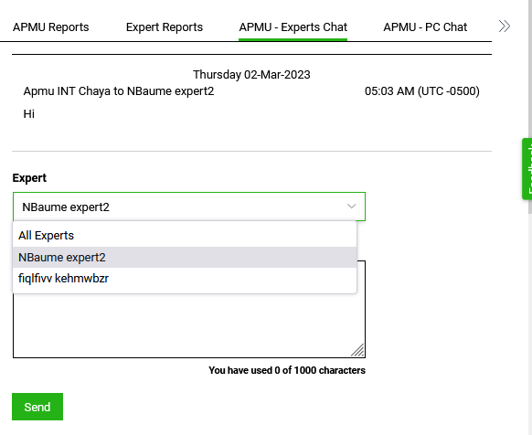
Task: Click the 05:03 AM message timestamp
Action: tap(422, 91)
